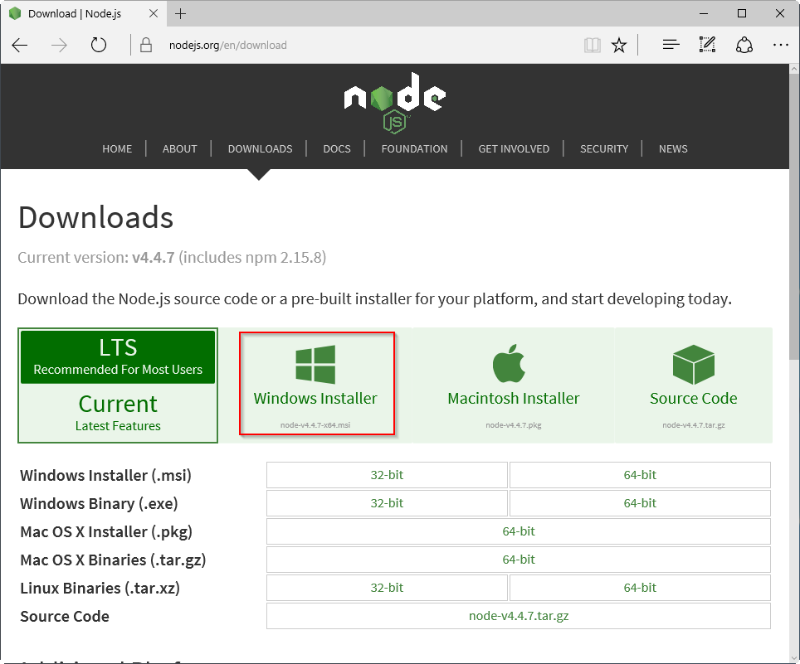Click the Current version v4.4.7 text

point(172,257)
